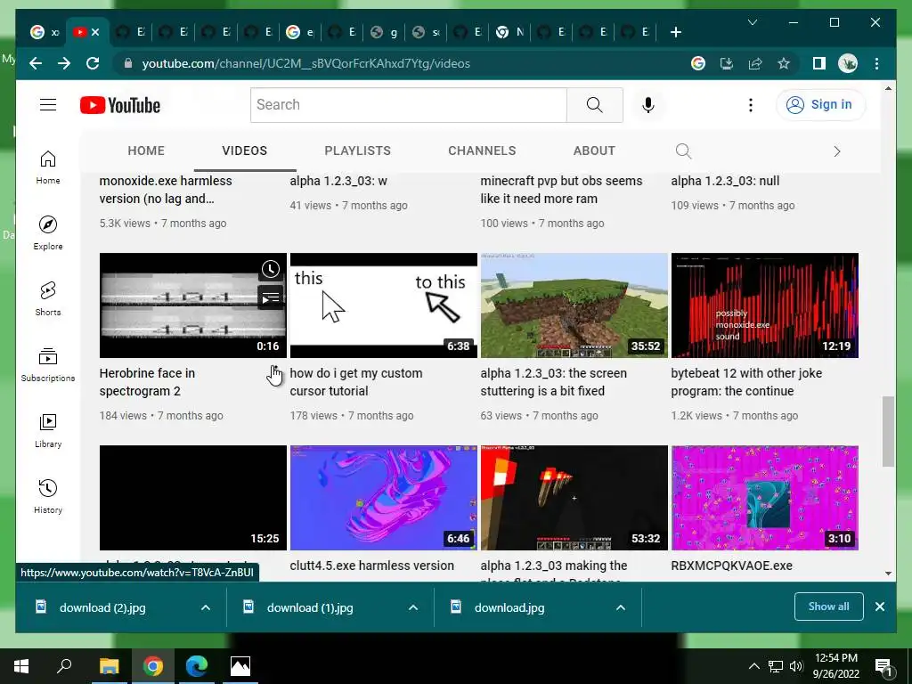Play the red bytebeat 12:19 thumbnail

coord(764,305)
